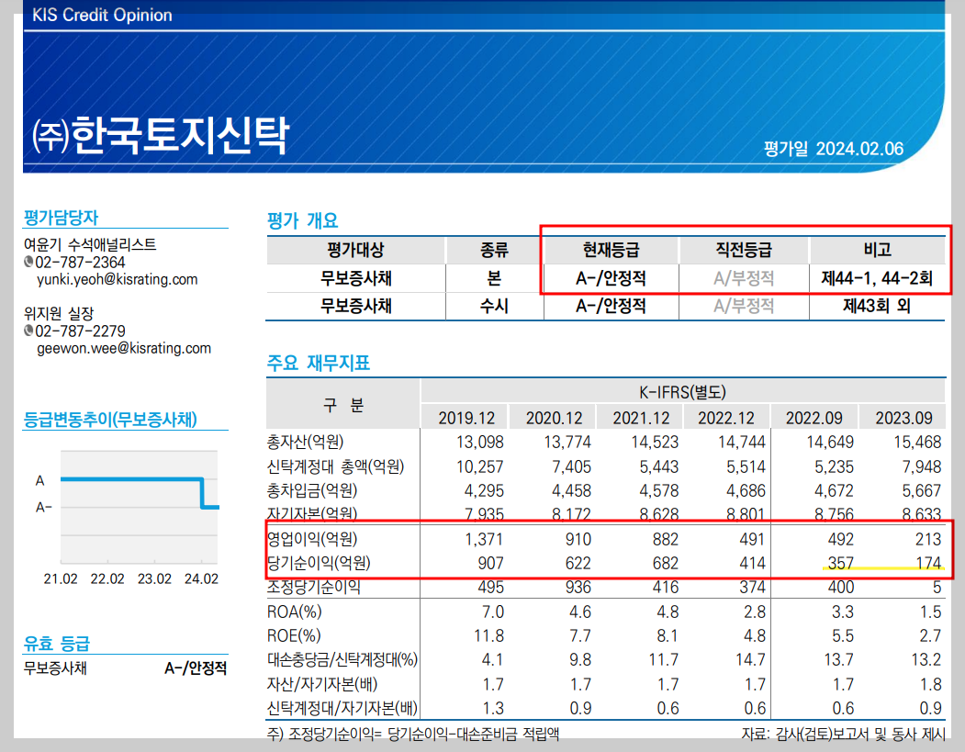This screenshot has width=965, height=752.
Task: Click the 현재등급 column header
Action: pos(612,250)
